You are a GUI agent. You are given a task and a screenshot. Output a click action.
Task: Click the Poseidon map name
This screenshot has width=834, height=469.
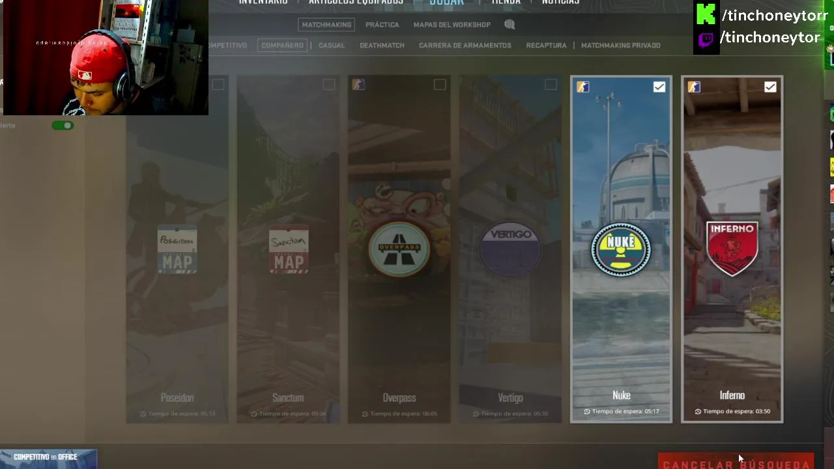click(177, 397)
